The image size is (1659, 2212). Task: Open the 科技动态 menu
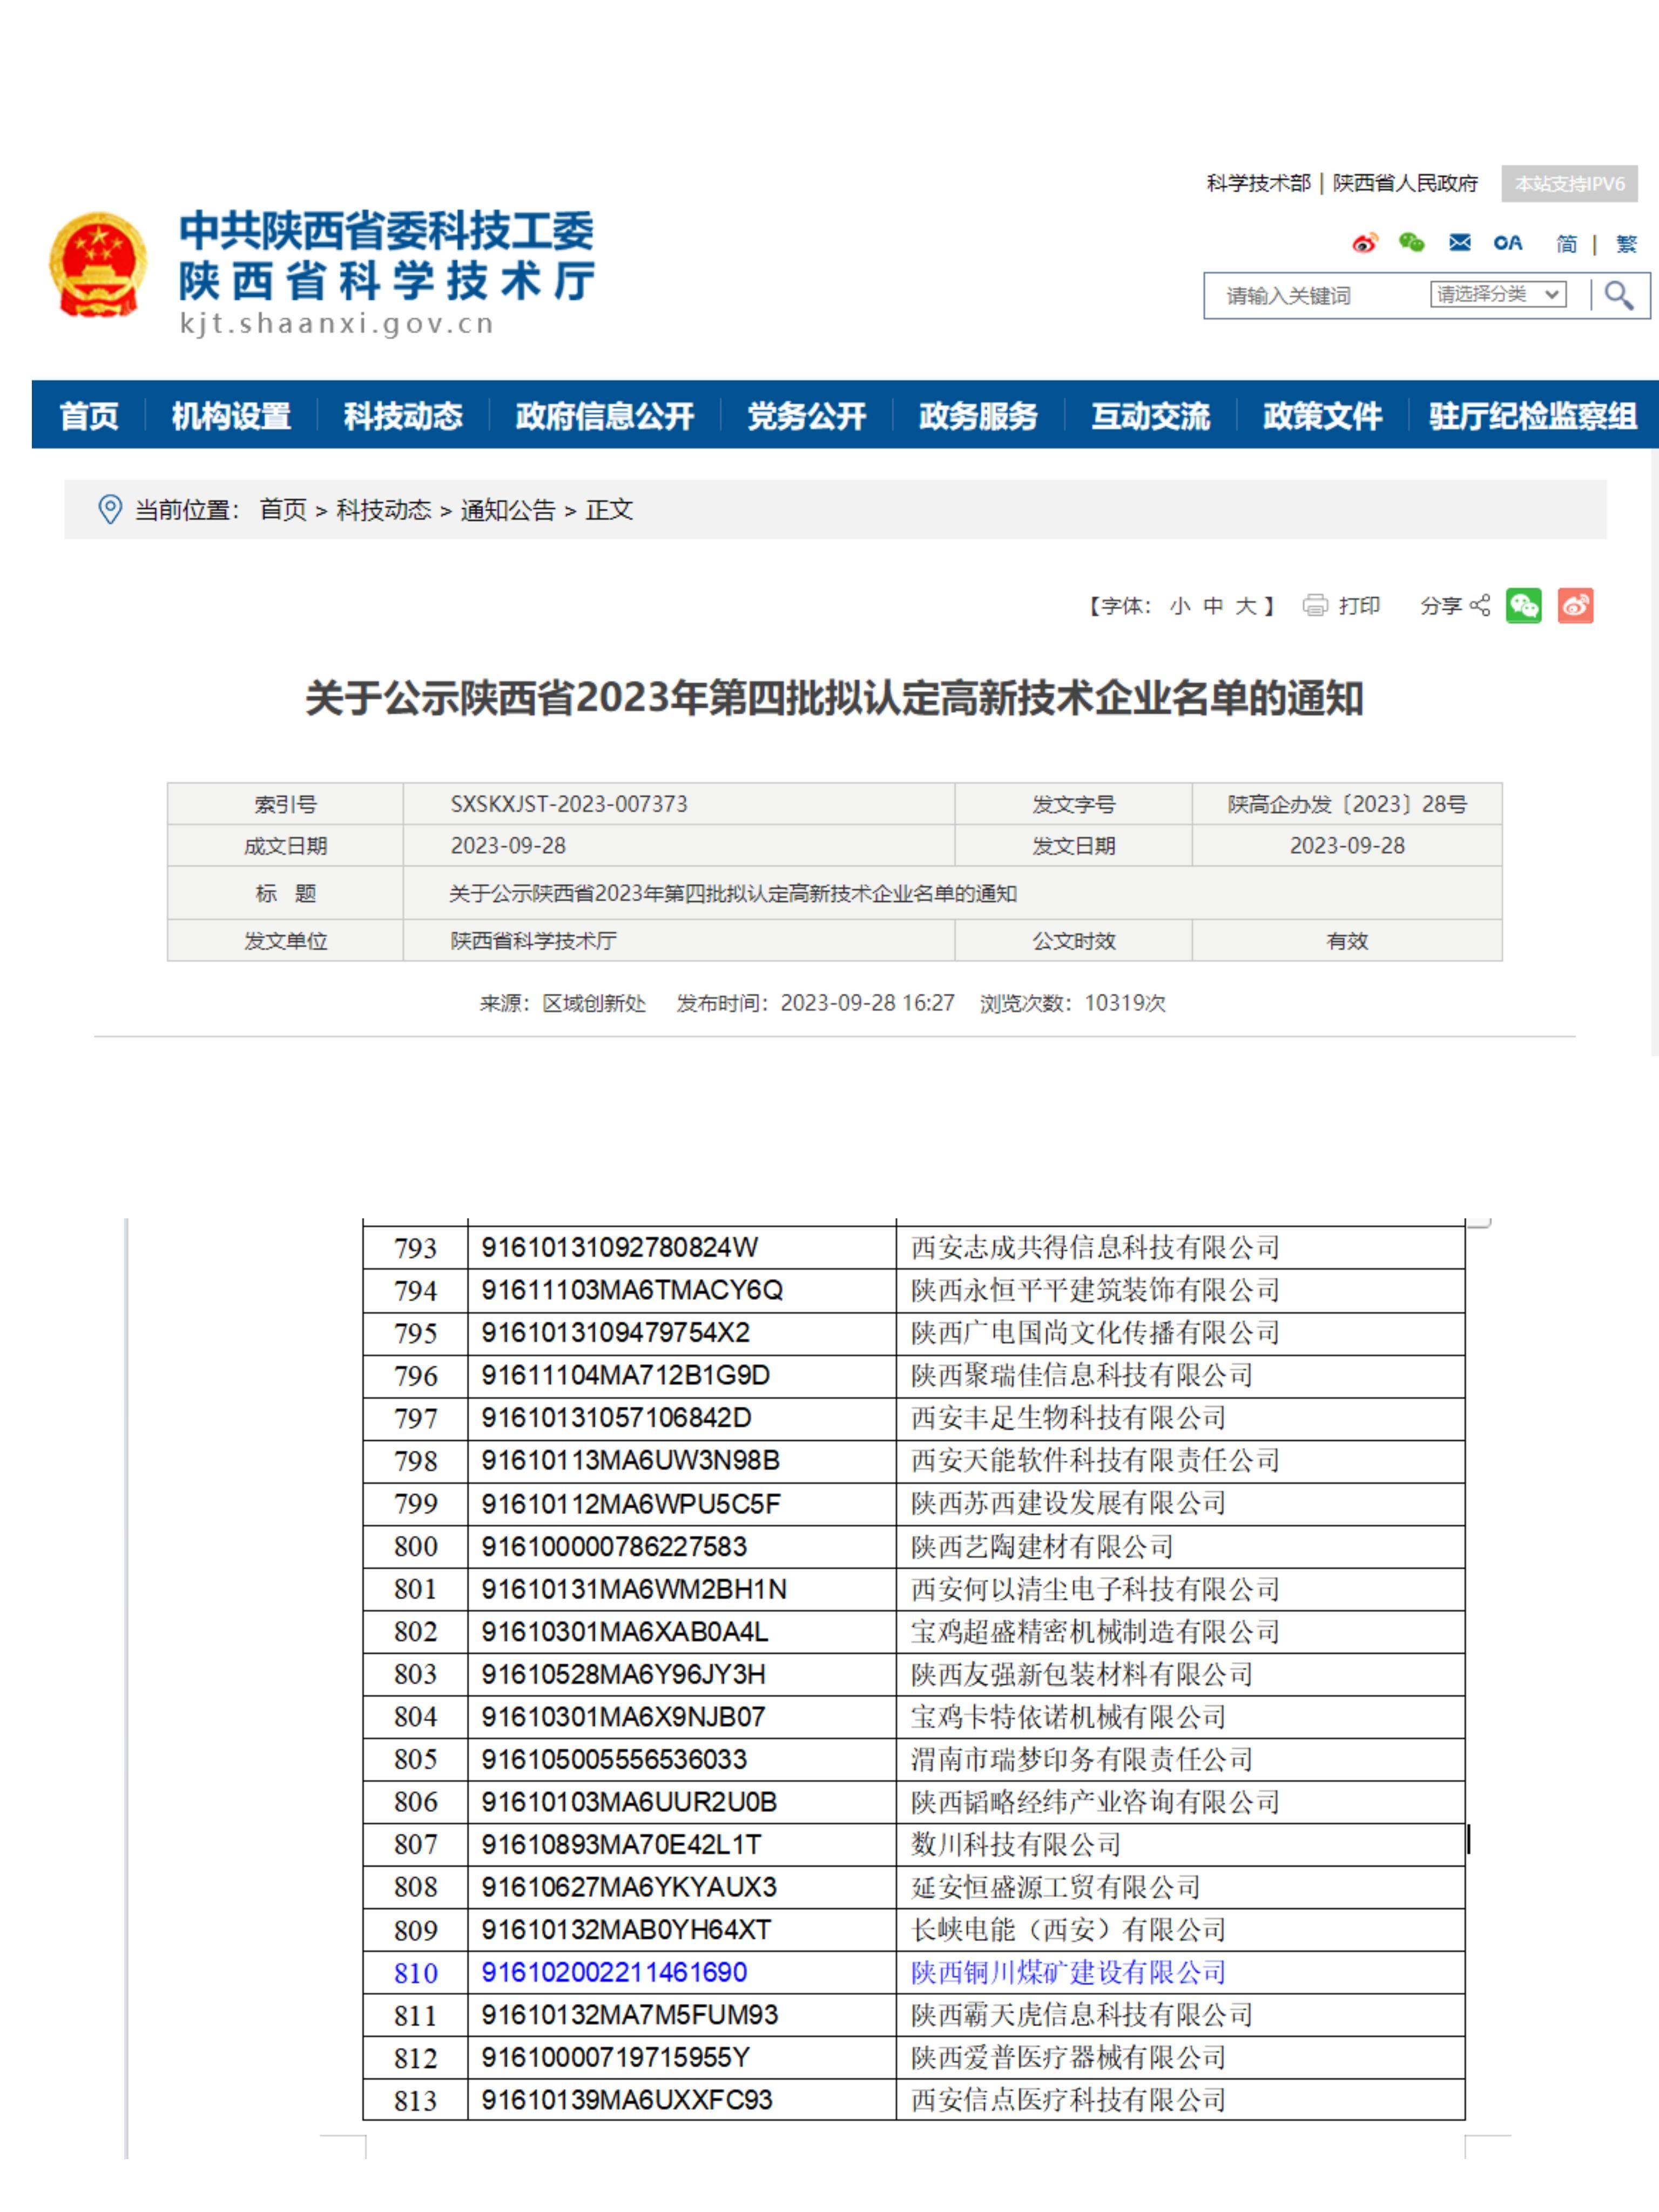coord(403,415)
